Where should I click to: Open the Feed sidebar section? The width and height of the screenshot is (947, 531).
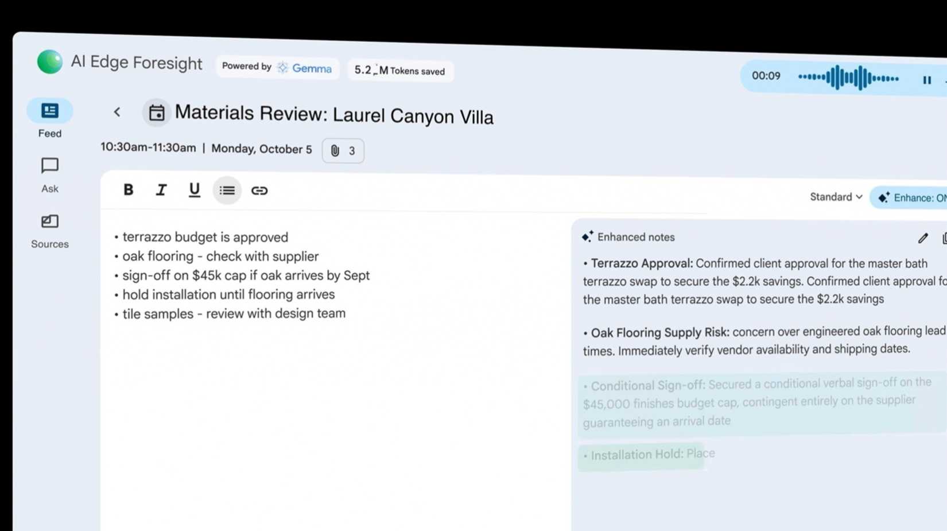click(50, 119)
